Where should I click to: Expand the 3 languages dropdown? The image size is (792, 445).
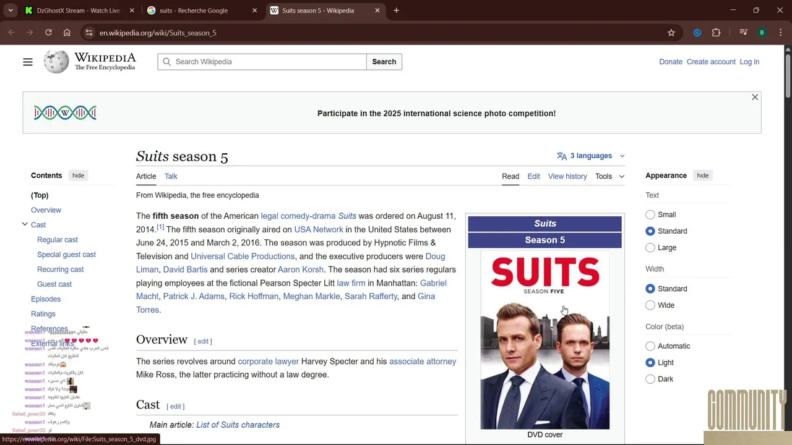click(591, 156)
